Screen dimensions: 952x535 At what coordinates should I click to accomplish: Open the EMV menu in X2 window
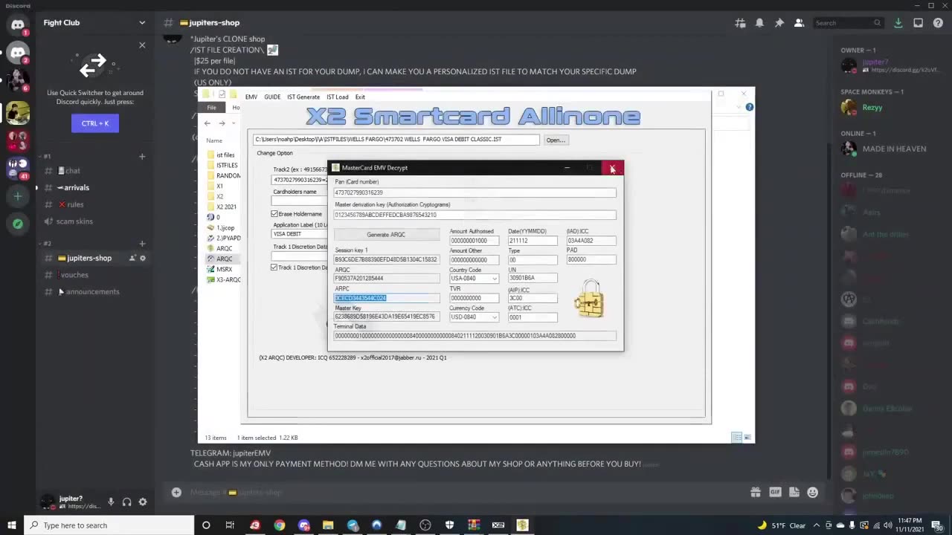pyautogui.click(x=251, y=97)
